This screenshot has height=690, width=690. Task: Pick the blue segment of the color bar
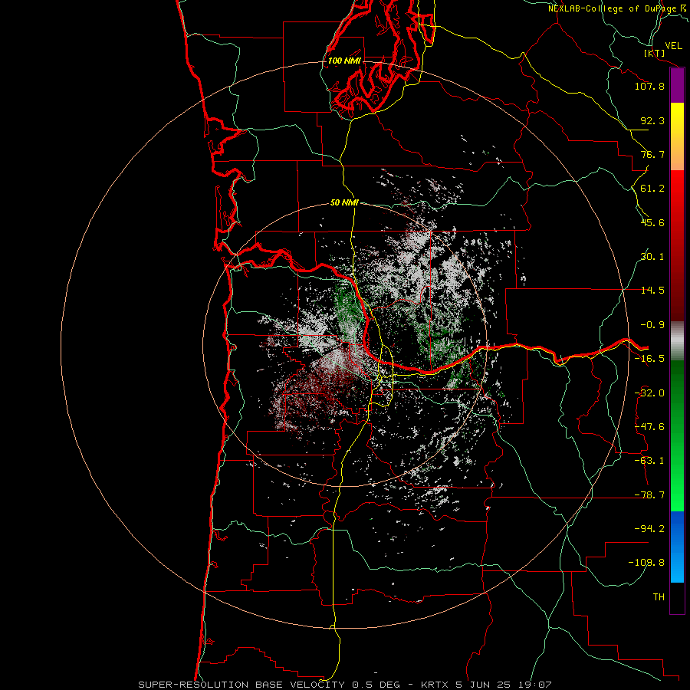(x=677, y=547)
